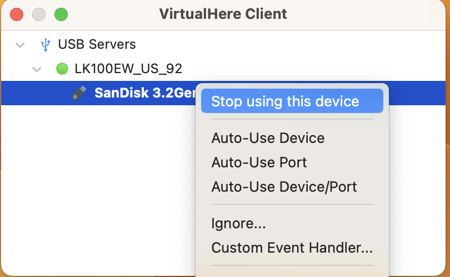Click the blue highlighted row right of the menu

(419, 93)
